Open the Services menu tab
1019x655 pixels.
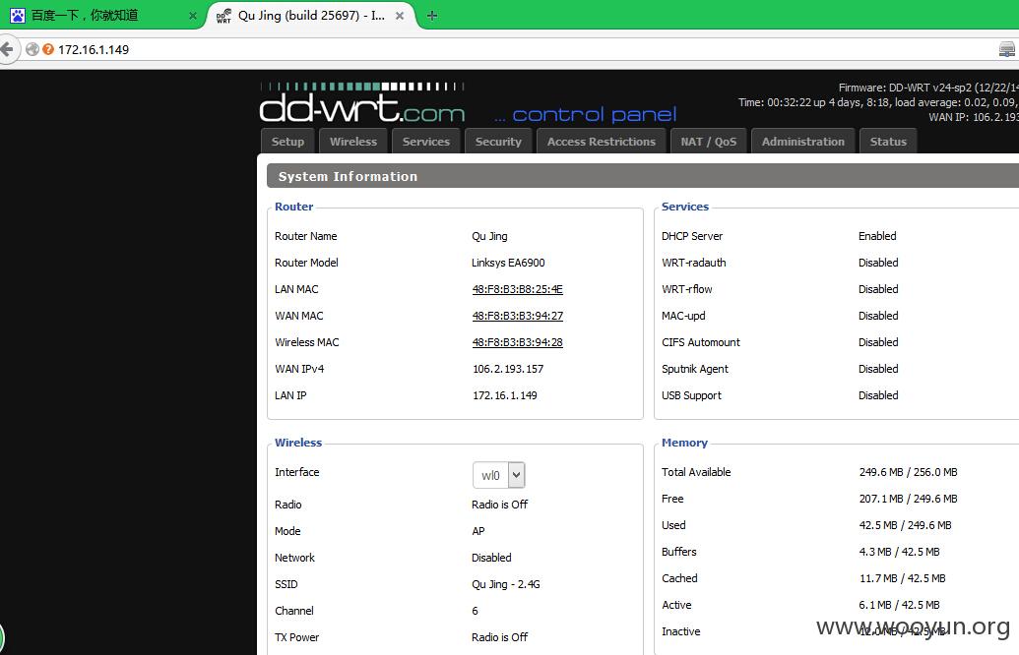point(425,142)
